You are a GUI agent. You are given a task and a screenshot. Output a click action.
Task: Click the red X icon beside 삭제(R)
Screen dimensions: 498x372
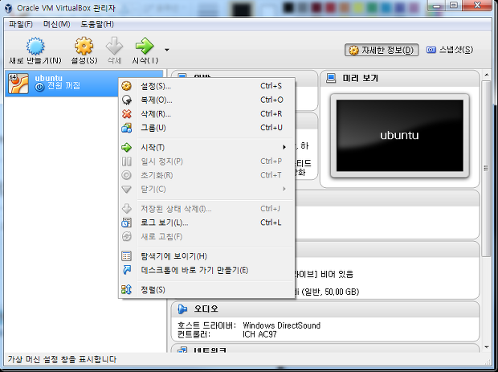pos(127,114)
